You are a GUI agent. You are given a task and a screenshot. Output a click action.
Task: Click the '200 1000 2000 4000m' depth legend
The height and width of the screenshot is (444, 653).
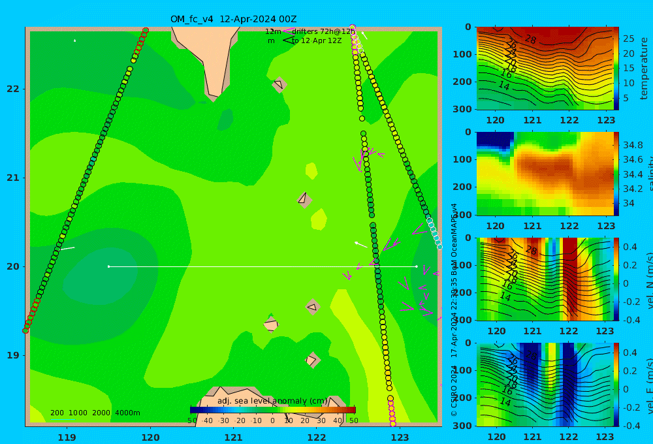coord(95,413)
